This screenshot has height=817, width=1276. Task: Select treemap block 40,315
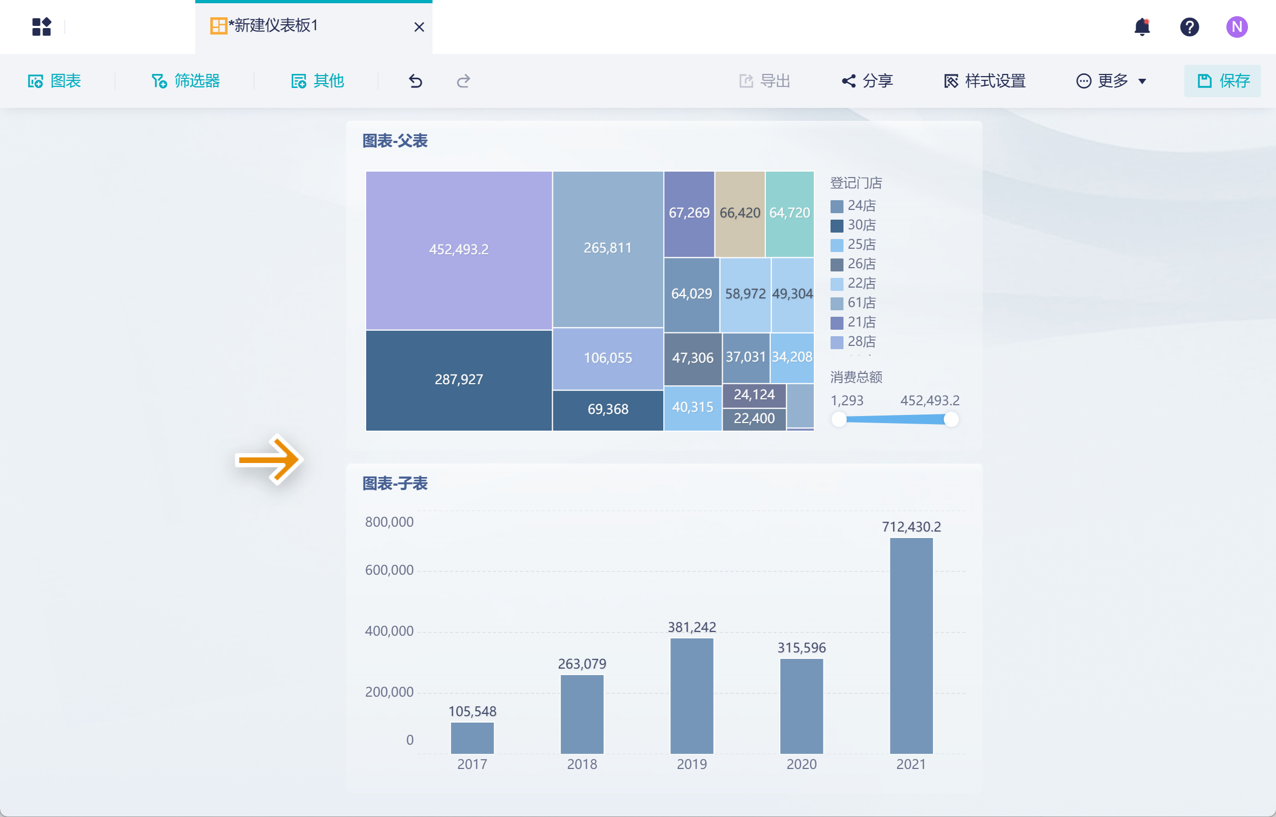tap(692, 409)
